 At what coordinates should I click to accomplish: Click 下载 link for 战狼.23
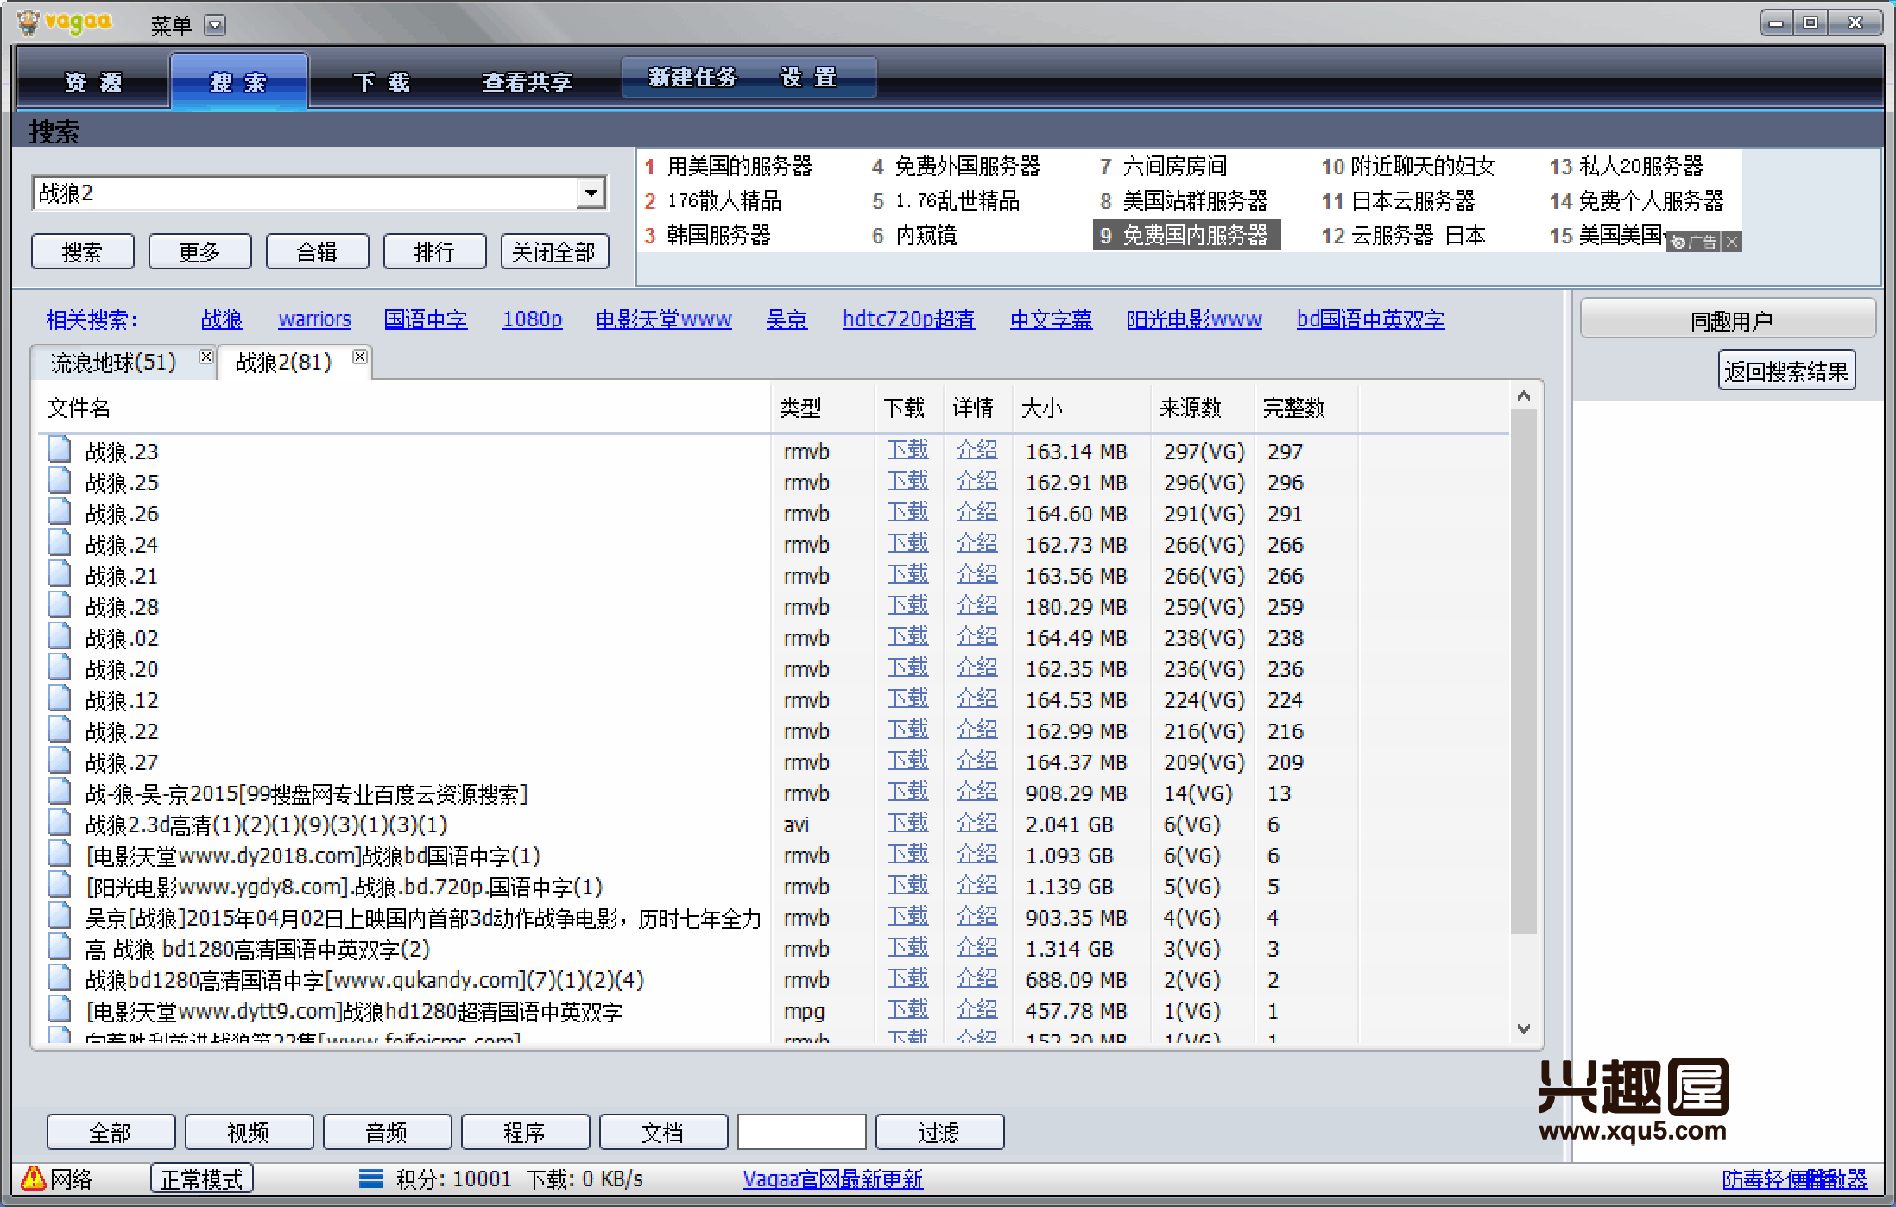[x=907, y=450]
